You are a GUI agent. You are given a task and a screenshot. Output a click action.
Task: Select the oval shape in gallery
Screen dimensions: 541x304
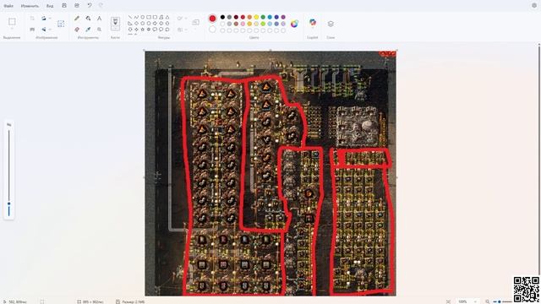(143, 17)
